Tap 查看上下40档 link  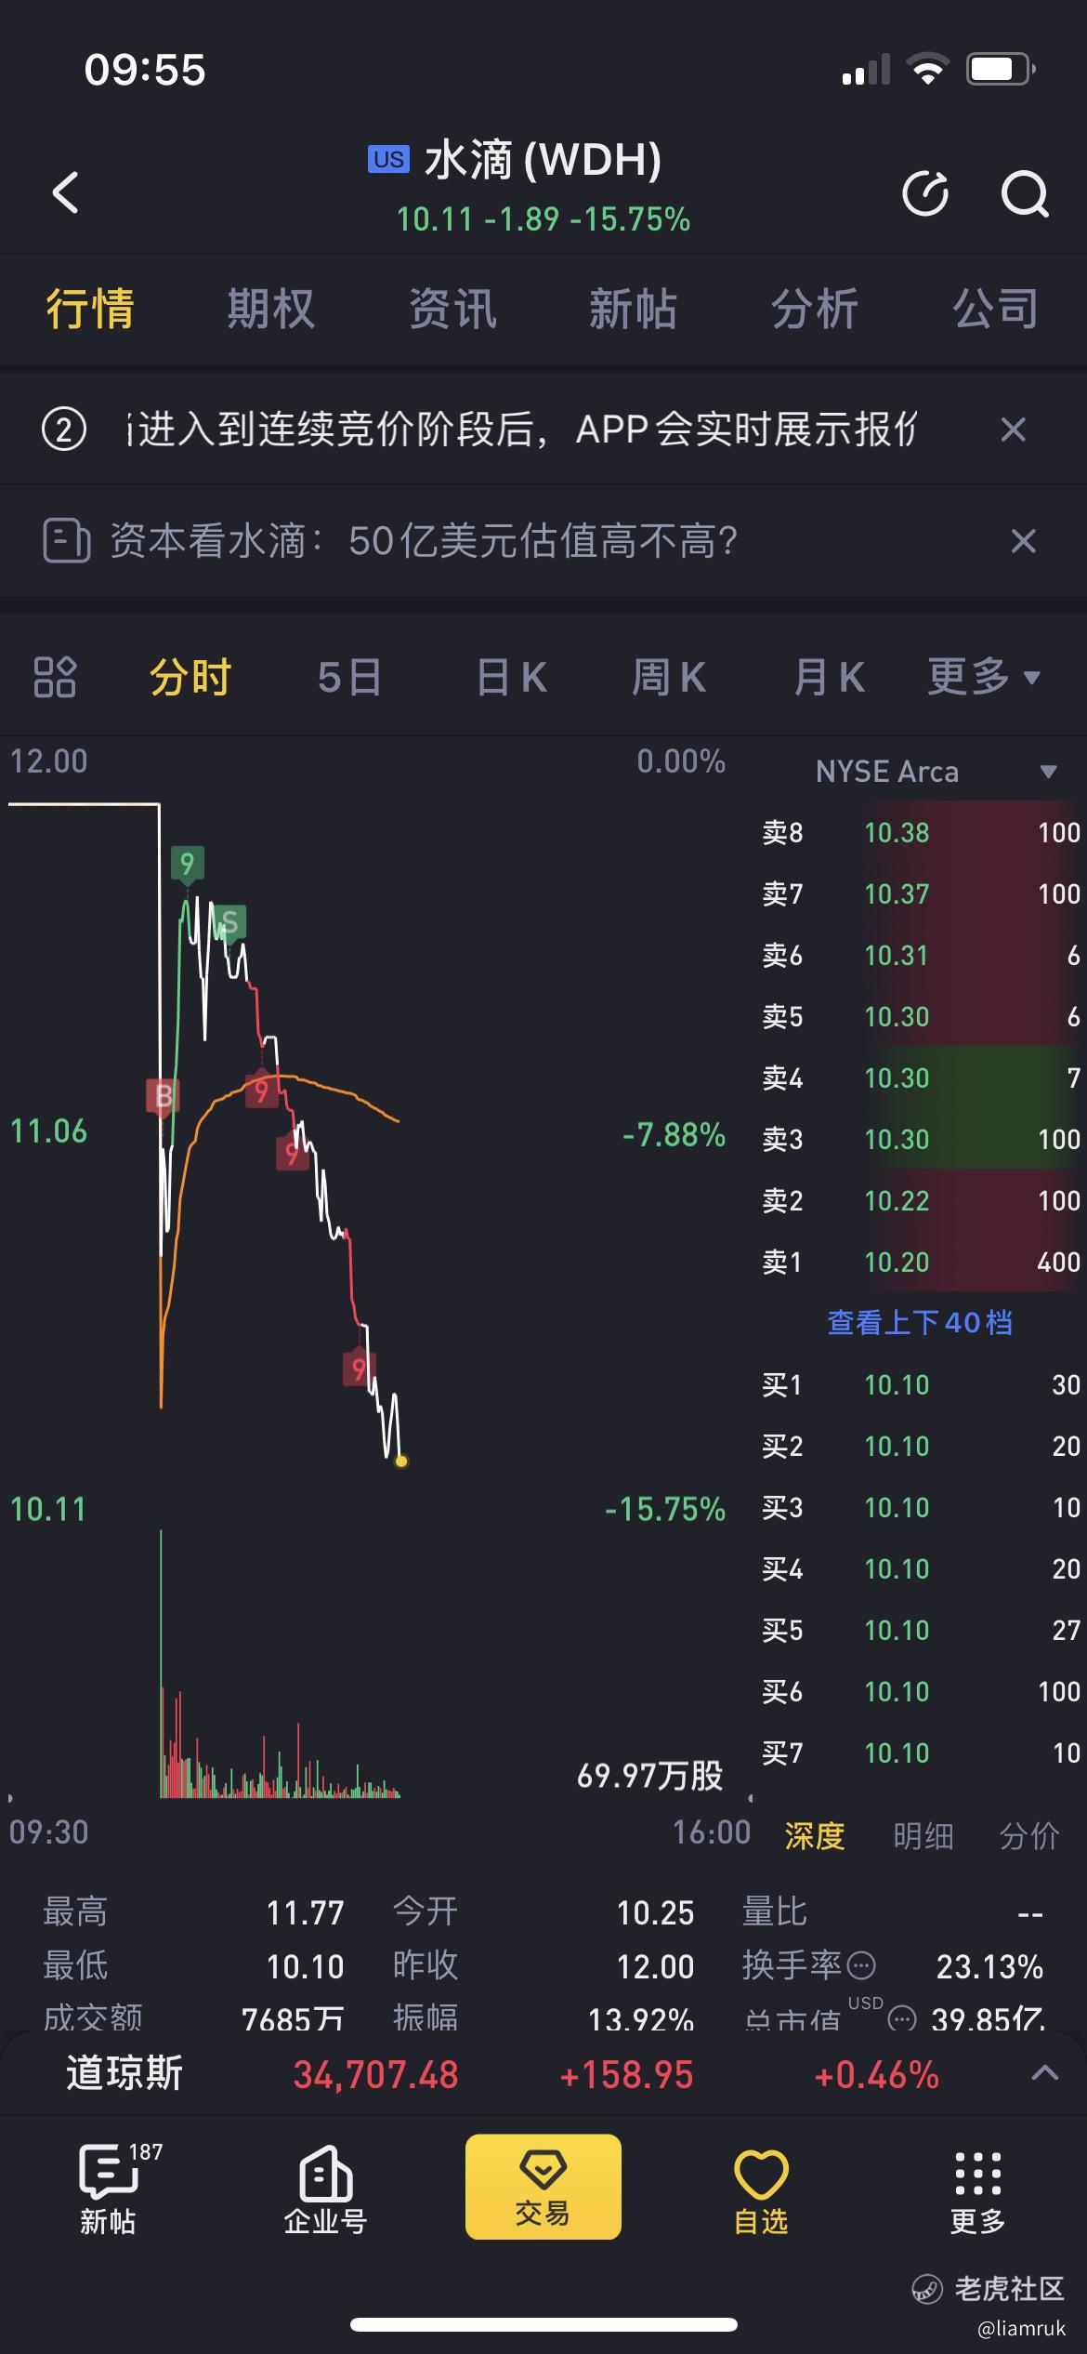(x=920, y=1322)
